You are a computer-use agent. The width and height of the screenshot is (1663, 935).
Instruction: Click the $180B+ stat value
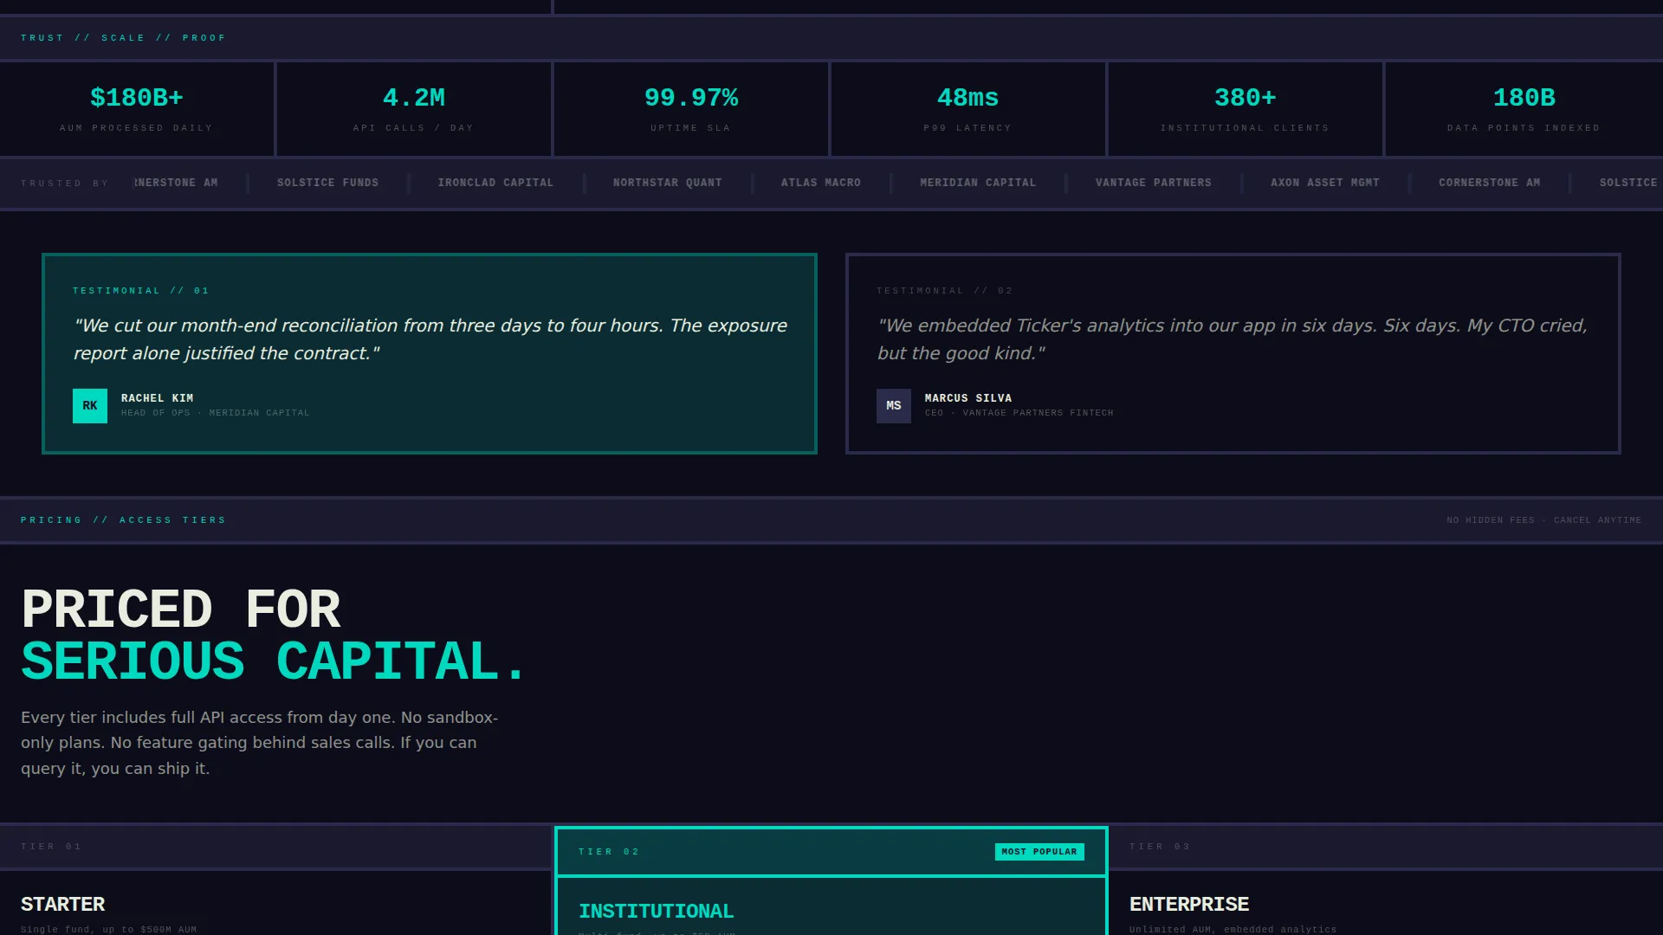(x=137, y=98)
